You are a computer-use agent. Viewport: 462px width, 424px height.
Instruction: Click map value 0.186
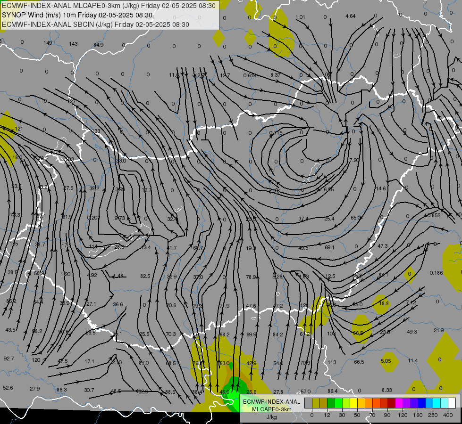pos(436,273)
